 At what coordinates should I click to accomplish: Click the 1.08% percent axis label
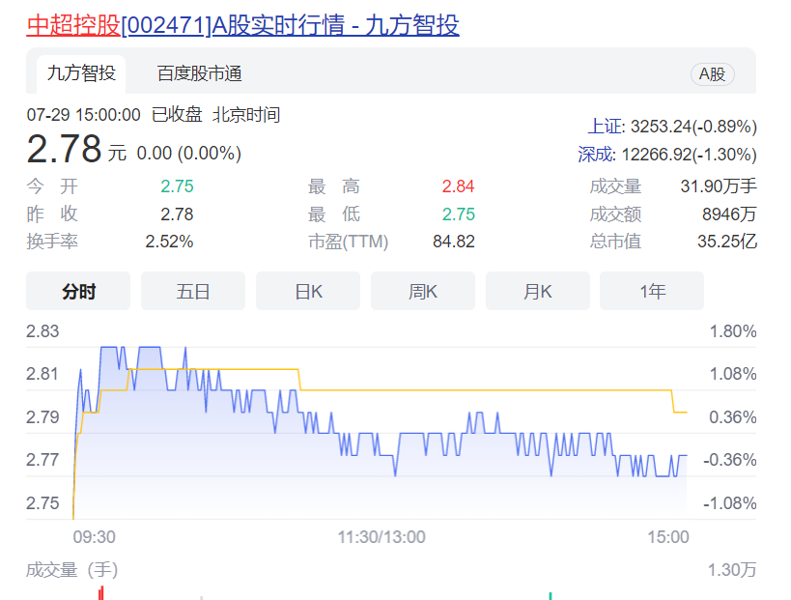coord(733,375)
